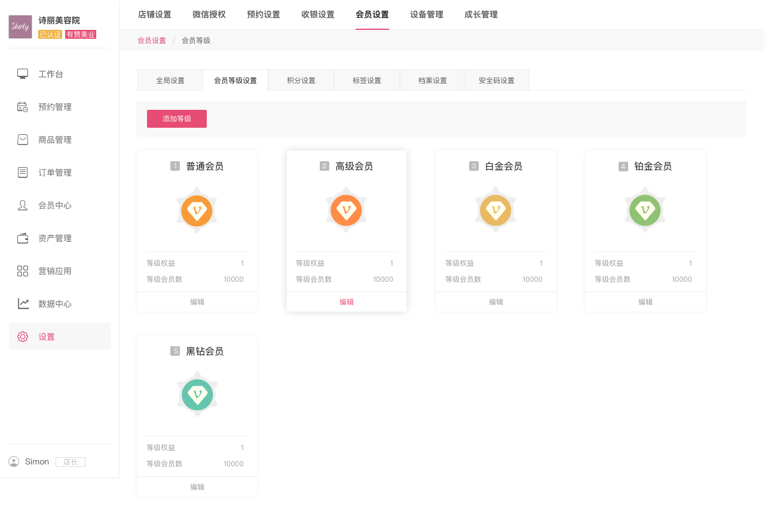Click the 设置 gear icon
765x508 pixels.
tap(23, 337)
